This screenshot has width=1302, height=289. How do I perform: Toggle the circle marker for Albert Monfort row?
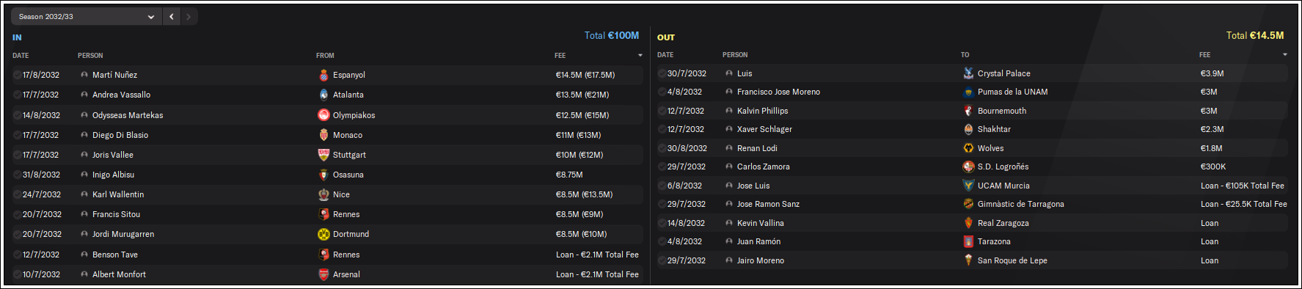tap(18, 274)
